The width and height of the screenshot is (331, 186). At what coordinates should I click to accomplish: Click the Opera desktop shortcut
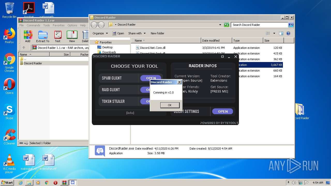(x=9, y=86)
